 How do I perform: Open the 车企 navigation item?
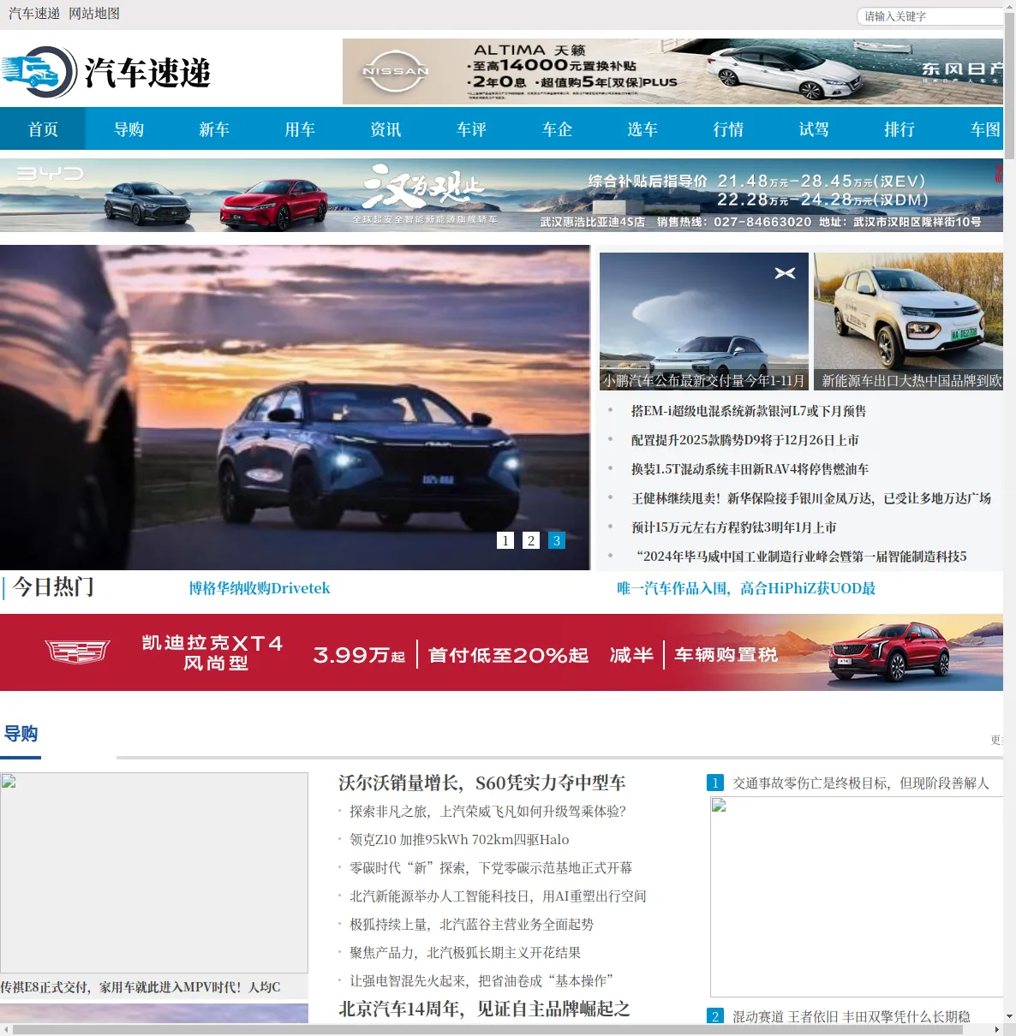[x=557, y=129]
